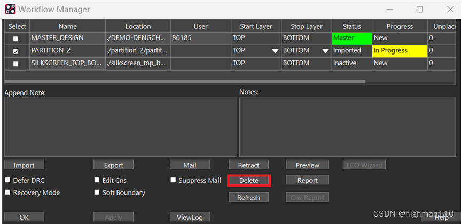
Task: Click the Refresh button
Action: (x=248, y=197)
